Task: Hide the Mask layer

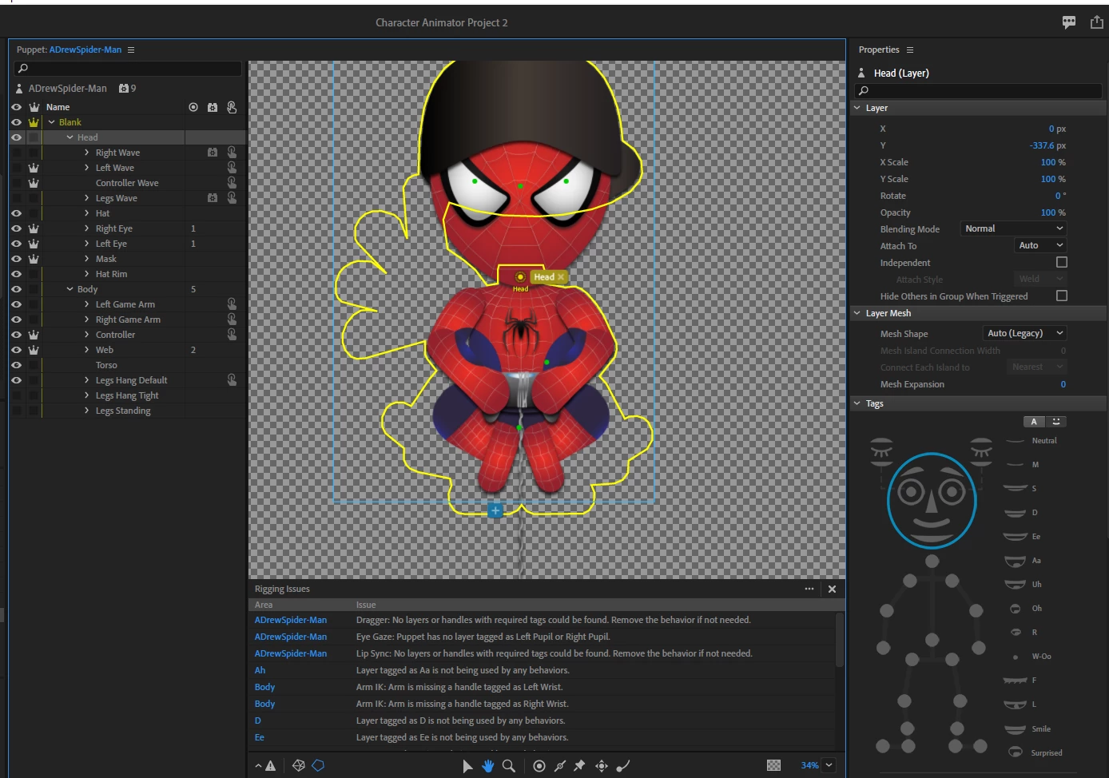Action: (16, 259)
